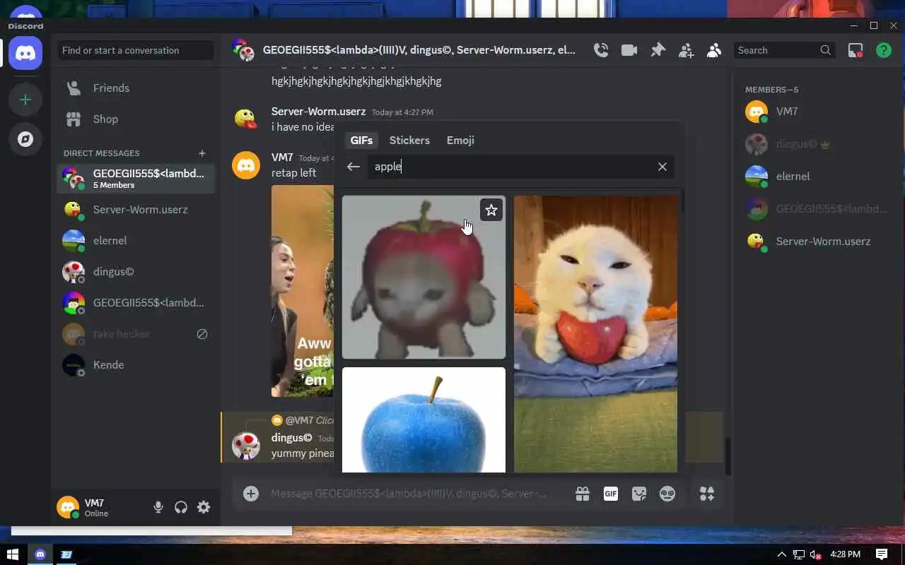Image resolution: width=905 pixels, height=565 pixels.
Task: Open Kende direct message
Action: [x=136, y=365]
